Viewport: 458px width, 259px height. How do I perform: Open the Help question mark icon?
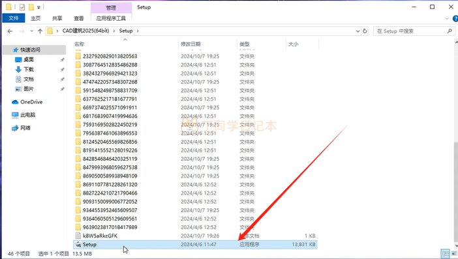(x=455, y=18)
